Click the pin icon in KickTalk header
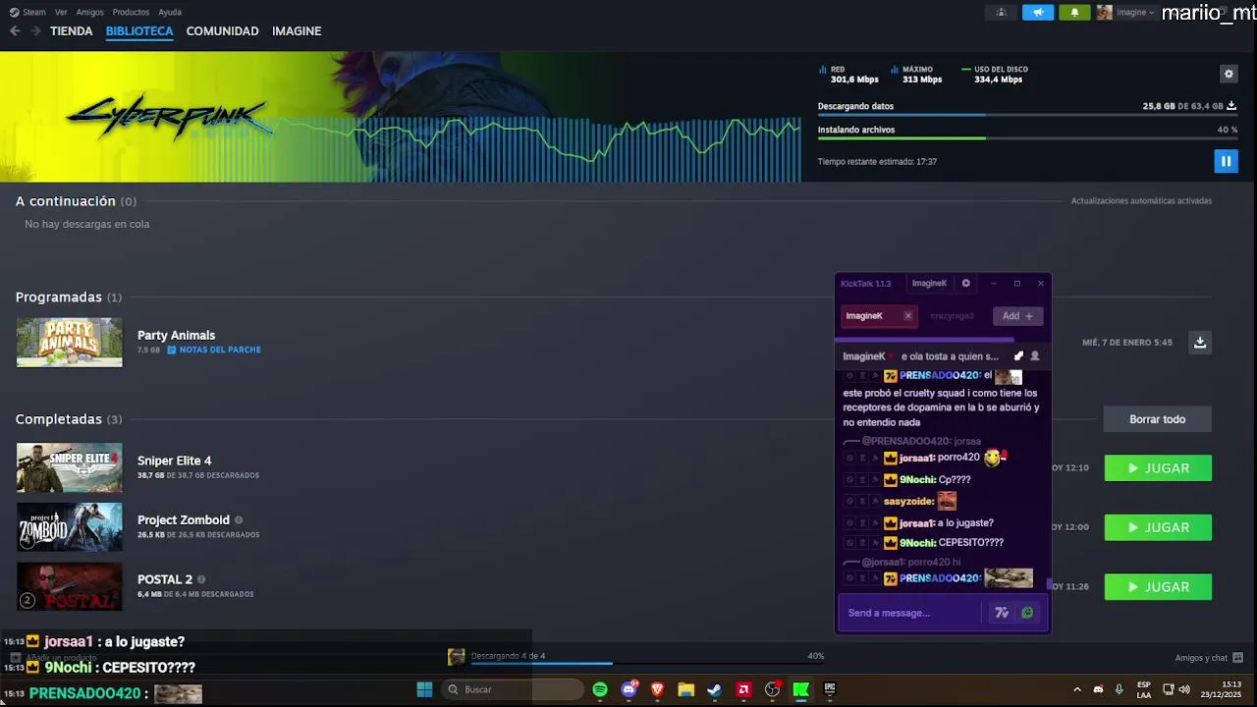1257x707 pixels. click(1018, 356)
